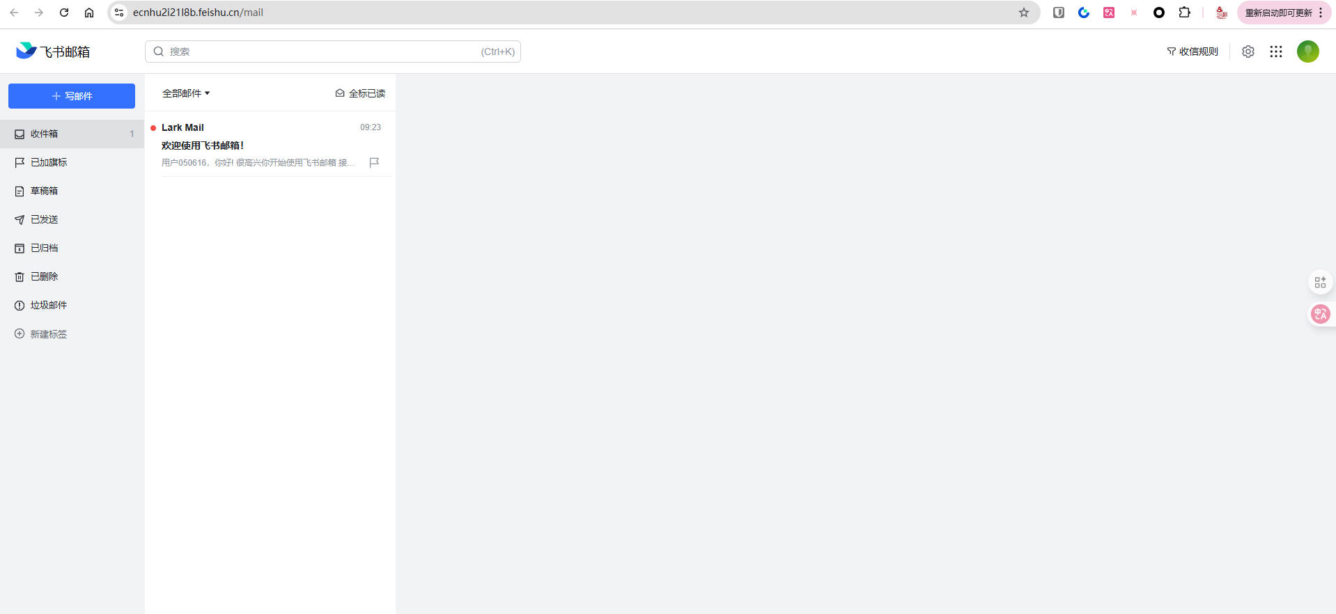Click the browser profile avatar icon
The image size is (1336, 614).
coord(1221,13)
